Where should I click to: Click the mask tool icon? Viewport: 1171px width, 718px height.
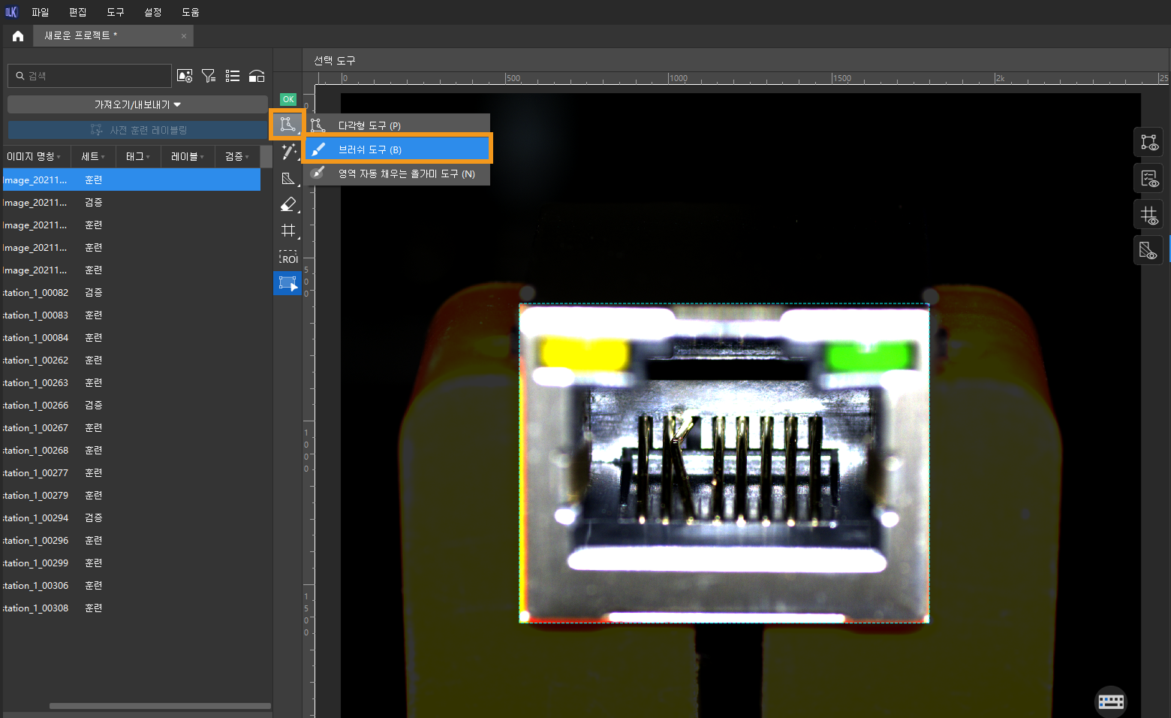coord(288,179)
